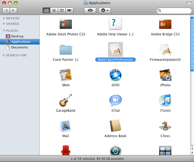Go forward with the right arrow button
This screenshot has width=194, height=162.
pos(13,11)
